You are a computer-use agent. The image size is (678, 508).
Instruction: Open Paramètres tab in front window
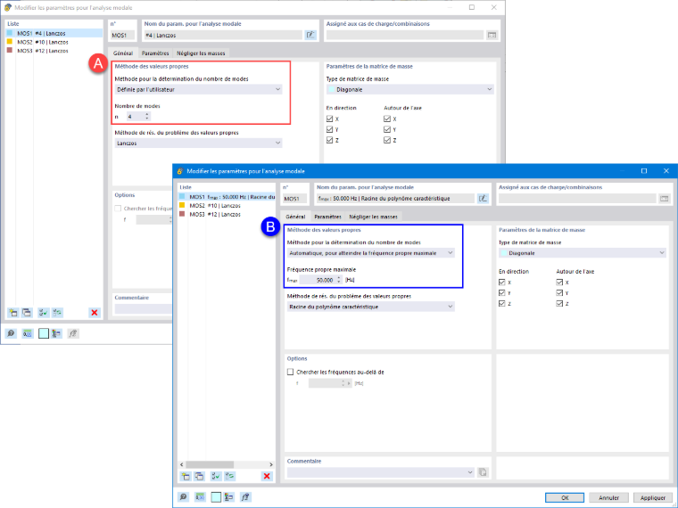pos(327,217)
